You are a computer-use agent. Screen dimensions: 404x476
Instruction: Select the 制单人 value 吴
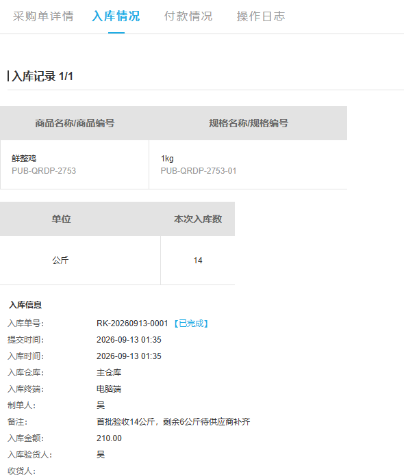click(x=101, y=406)
